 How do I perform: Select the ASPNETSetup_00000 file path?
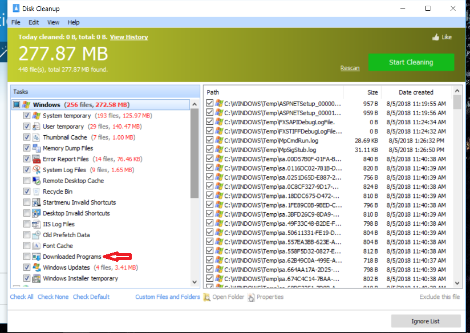coord(283,104)
